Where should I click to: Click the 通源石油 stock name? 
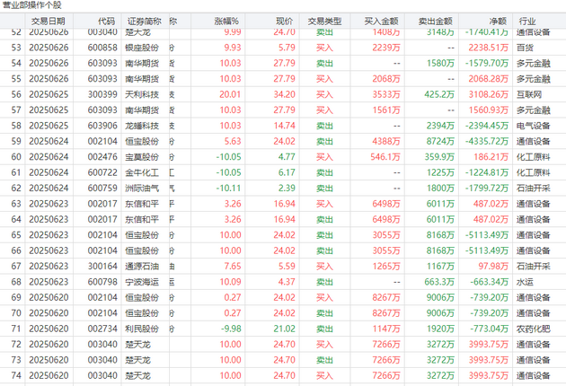[142, 267]
